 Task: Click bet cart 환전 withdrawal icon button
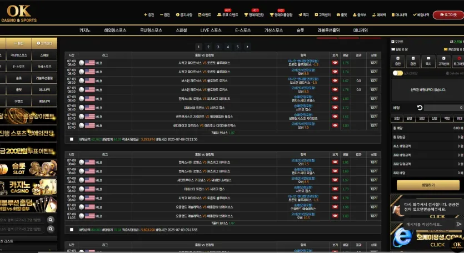[x=413, y=61]
